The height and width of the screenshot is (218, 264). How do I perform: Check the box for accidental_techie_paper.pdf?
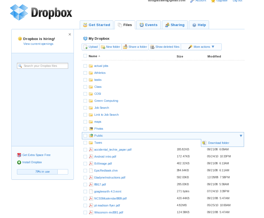[85, 150]
